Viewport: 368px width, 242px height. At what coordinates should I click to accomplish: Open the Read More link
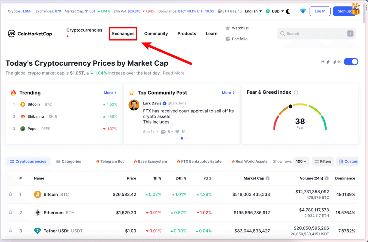[174, 73]
